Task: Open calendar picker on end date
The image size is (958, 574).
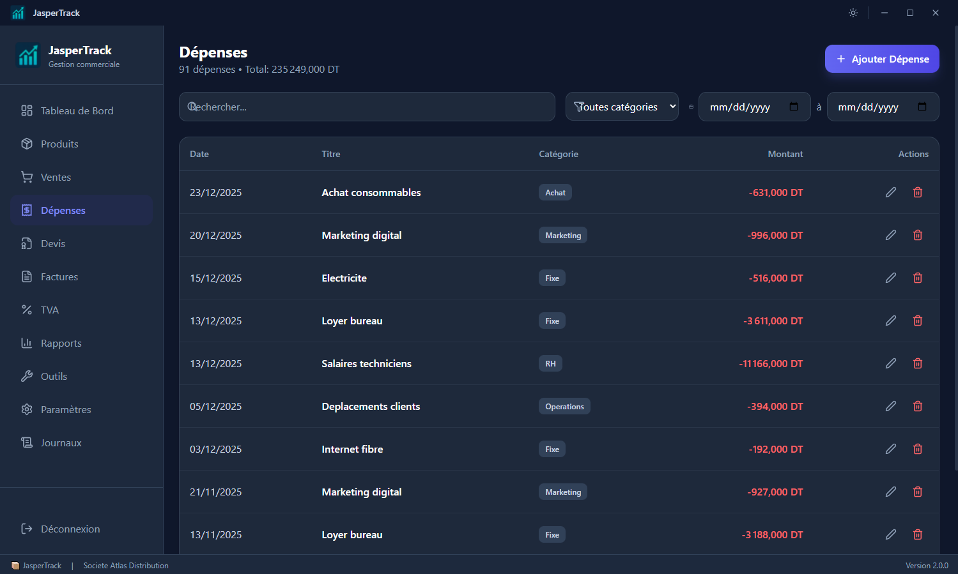Action: [922, 107]
